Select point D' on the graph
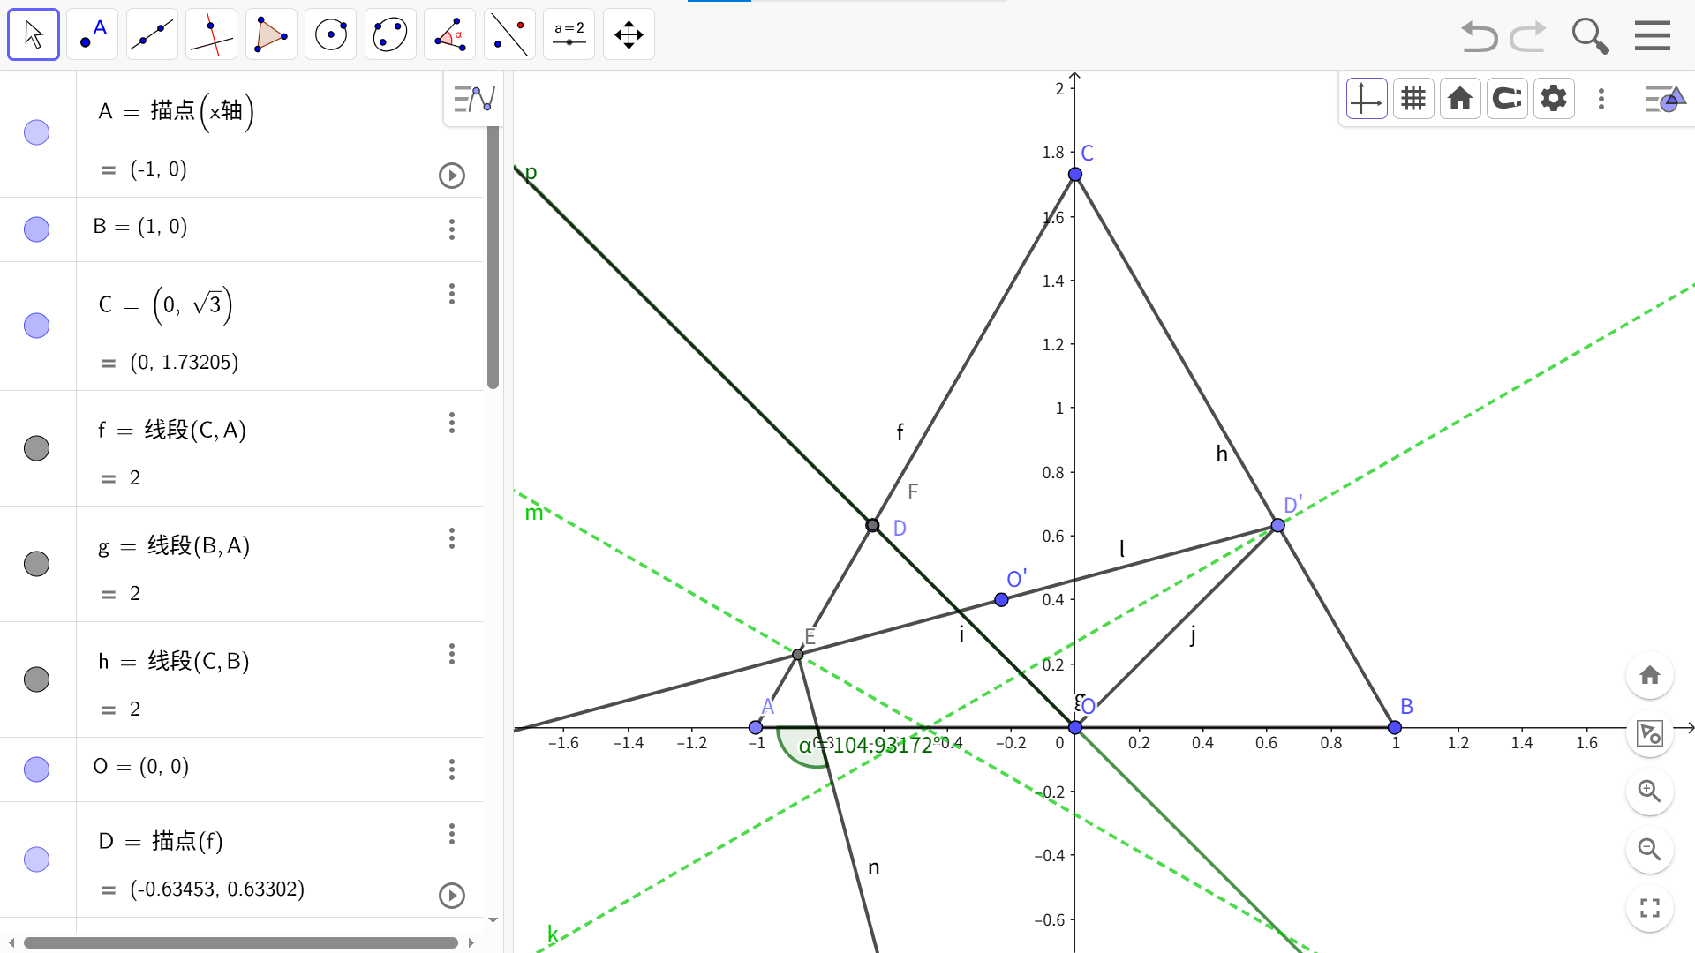This screenshot has height=953, width=1695. click(x=1277, y=526)
